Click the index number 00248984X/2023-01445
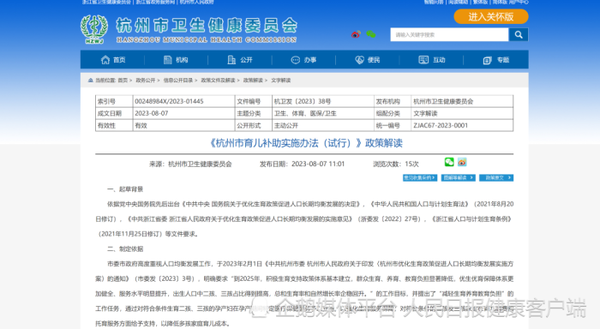The height and width of the screenshot is (329, 600). 169,101
